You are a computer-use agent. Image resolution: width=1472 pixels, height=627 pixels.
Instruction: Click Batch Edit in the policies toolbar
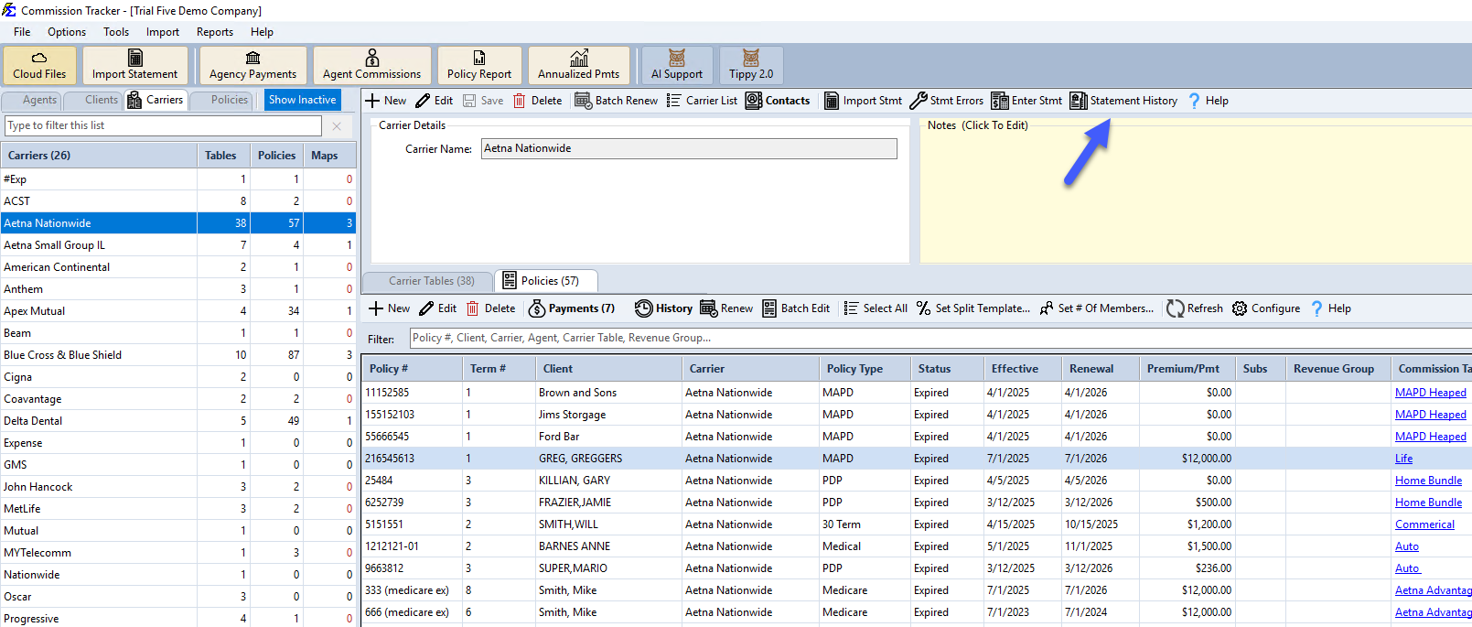pos(796,308)
